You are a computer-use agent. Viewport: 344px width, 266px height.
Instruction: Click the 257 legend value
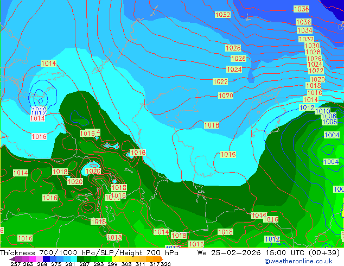(15, 264)
